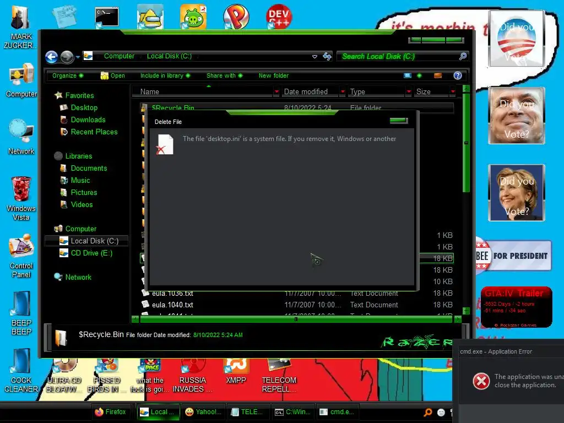This screenshot has height=423, width=564.
Task: Click the Explorer forward arrow button
Action: (x=67, y=57)
